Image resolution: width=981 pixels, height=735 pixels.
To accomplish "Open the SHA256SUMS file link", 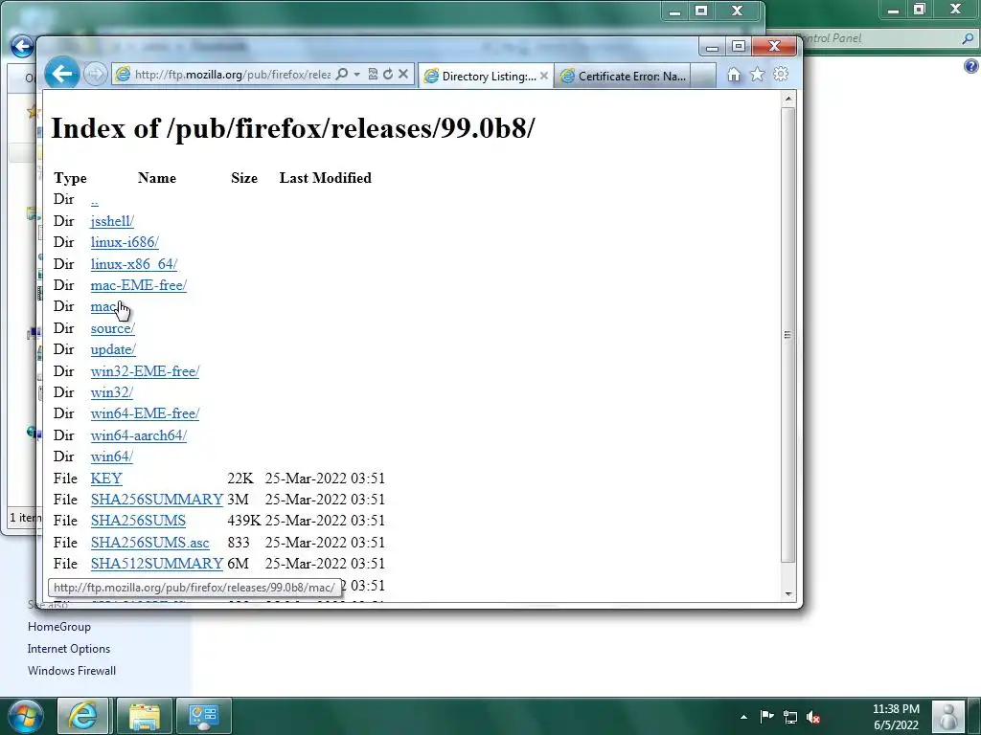I will click(138, 521).
